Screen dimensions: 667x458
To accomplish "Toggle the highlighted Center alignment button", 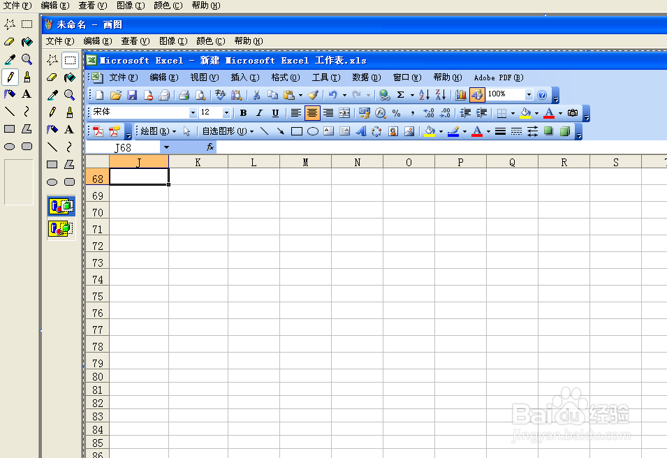I will pyautogui.click(x=311, y=113).
